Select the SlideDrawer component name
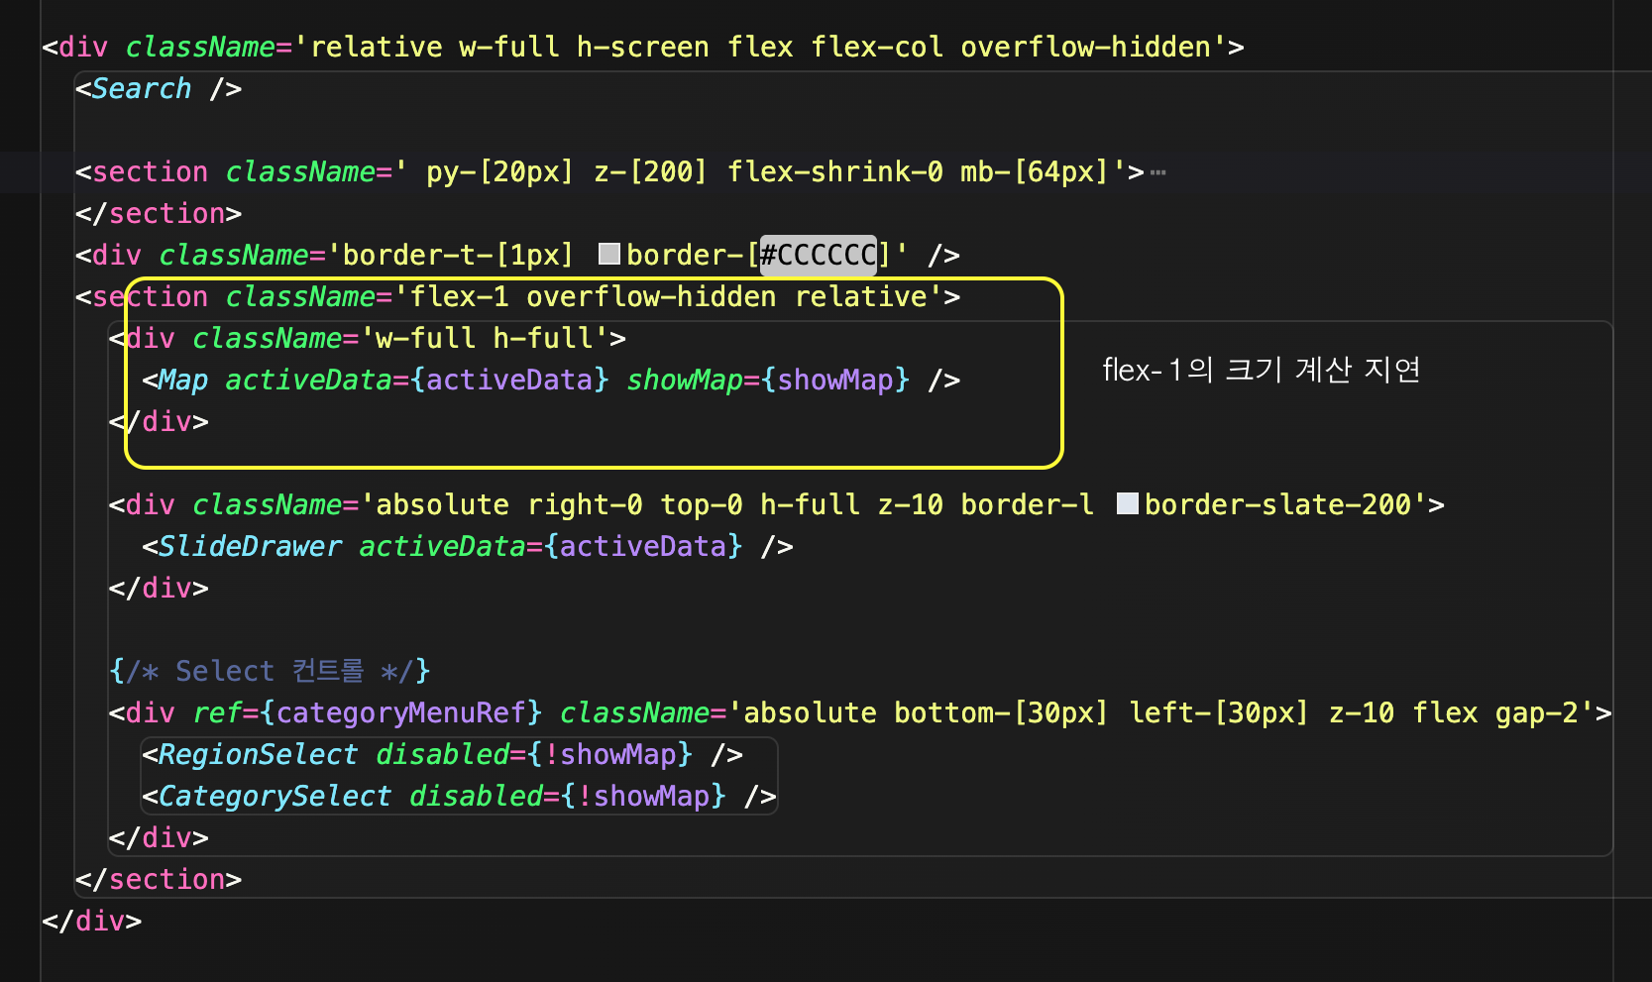 tap(250, 547)
